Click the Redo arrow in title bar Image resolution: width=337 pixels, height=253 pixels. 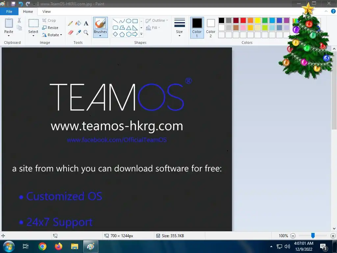tap(28, 4)
